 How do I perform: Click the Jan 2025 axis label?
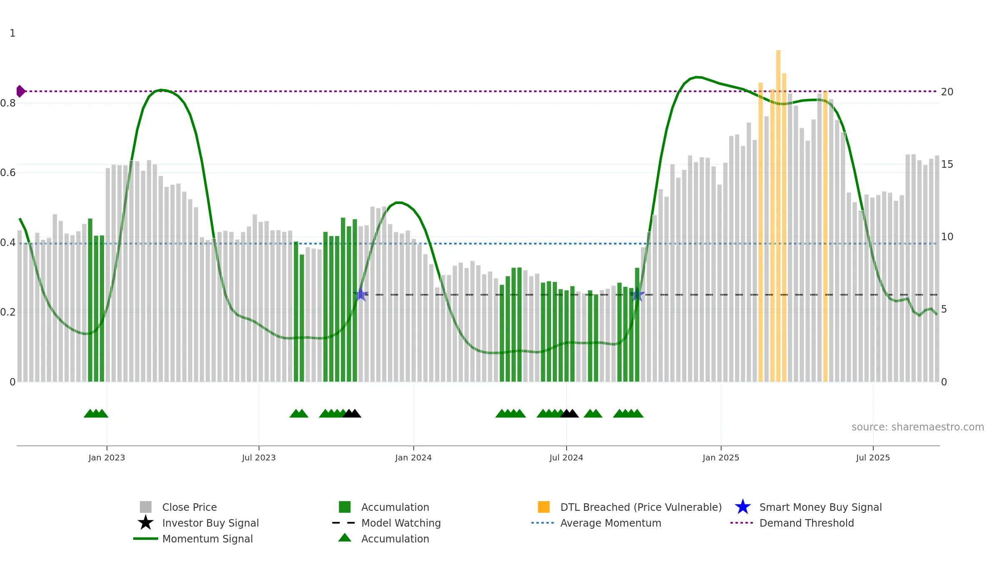(x=721, y=458)
